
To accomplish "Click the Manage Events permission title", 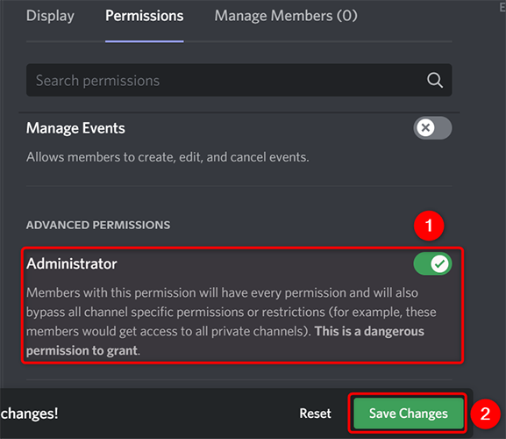I will tap(75, 128).
